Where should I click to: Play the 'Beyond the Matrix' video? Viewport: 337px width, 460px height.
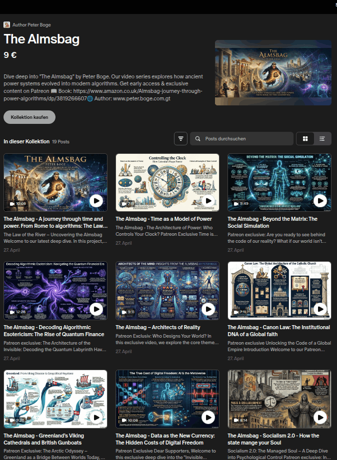tap(320, 201)
